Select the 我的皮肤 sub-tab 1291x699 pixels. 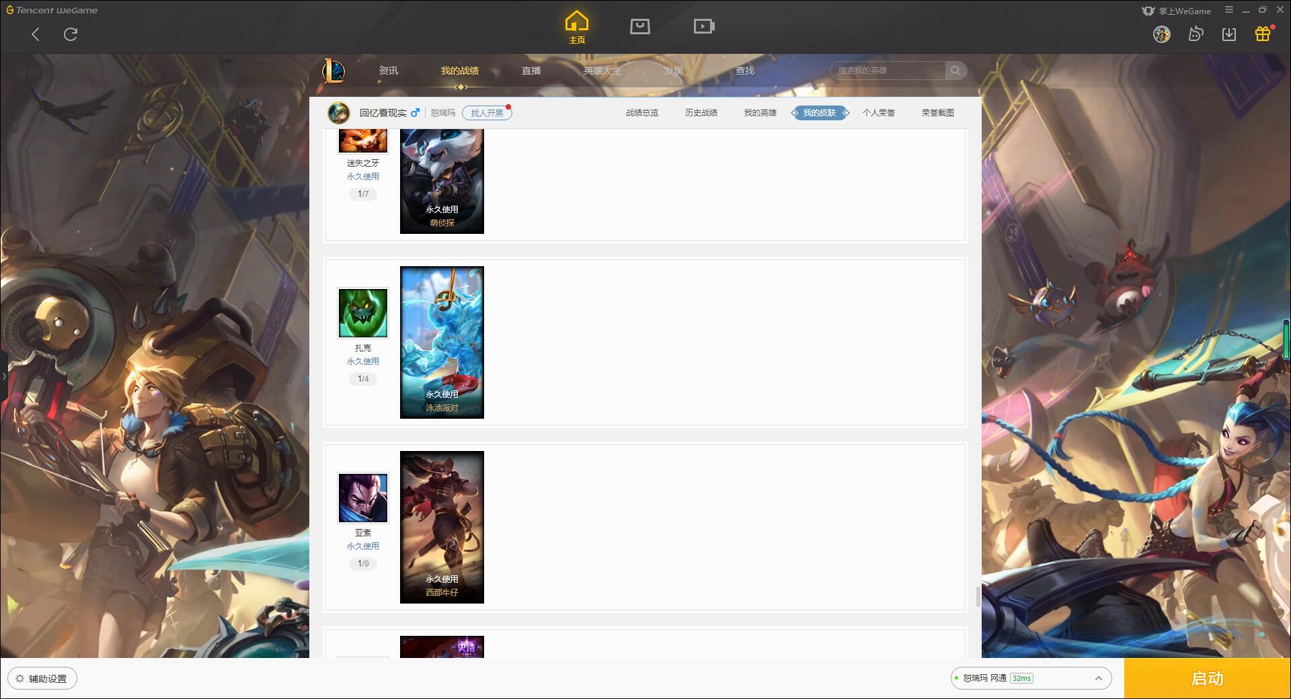[x=820, y=113]
